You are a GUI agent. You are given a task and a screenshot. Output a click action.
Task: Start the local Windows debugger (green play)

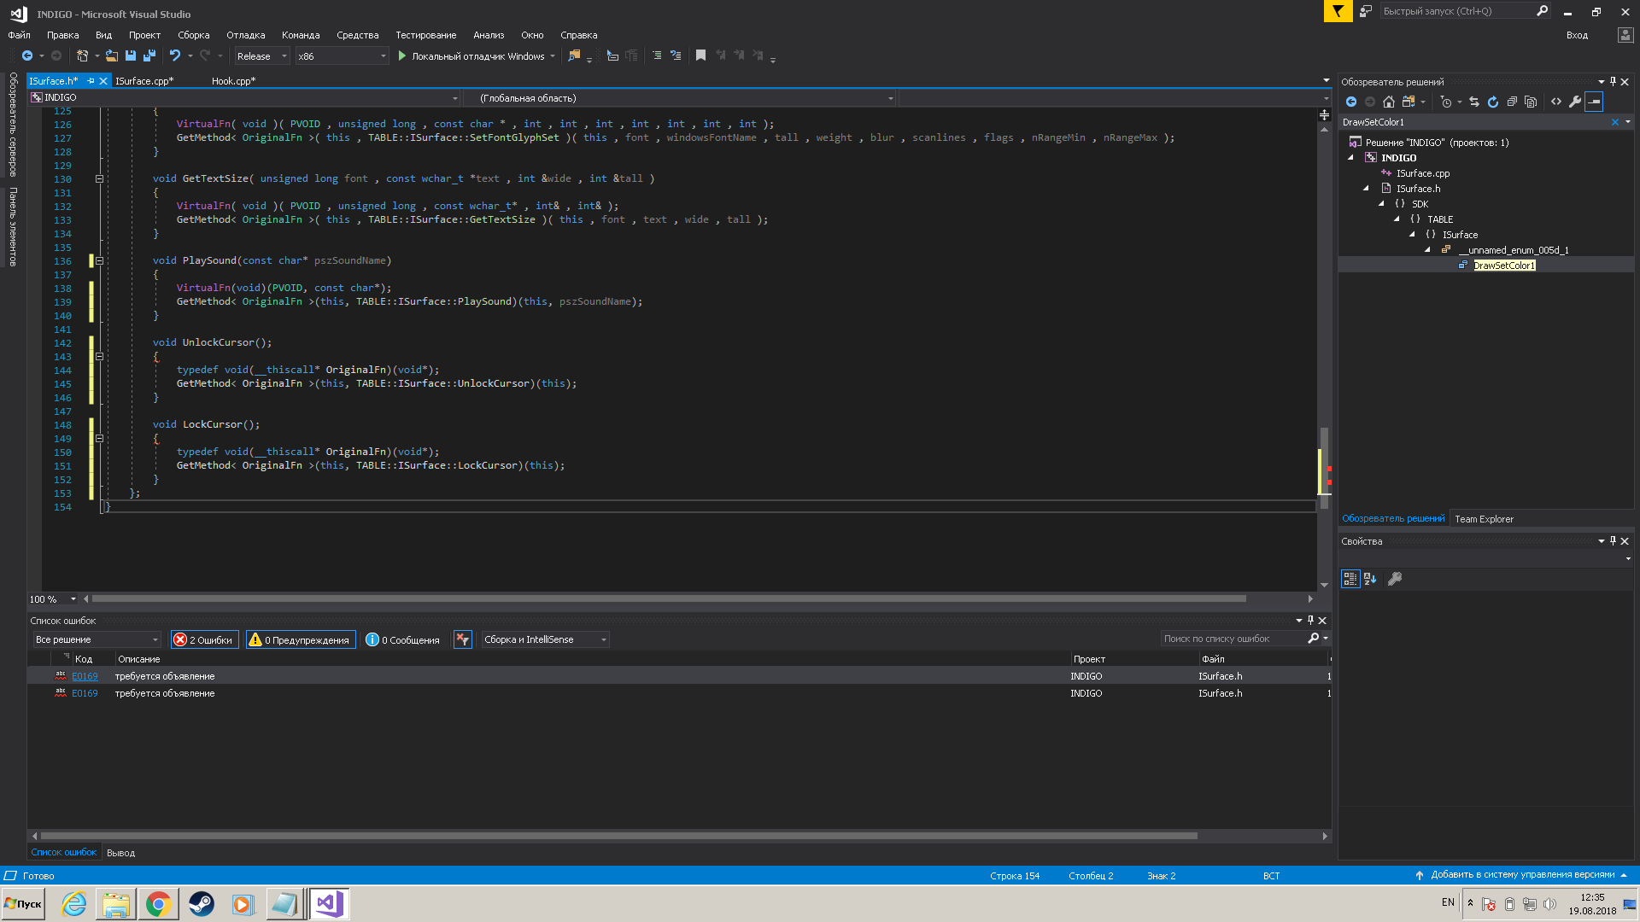tap(401, 55)
